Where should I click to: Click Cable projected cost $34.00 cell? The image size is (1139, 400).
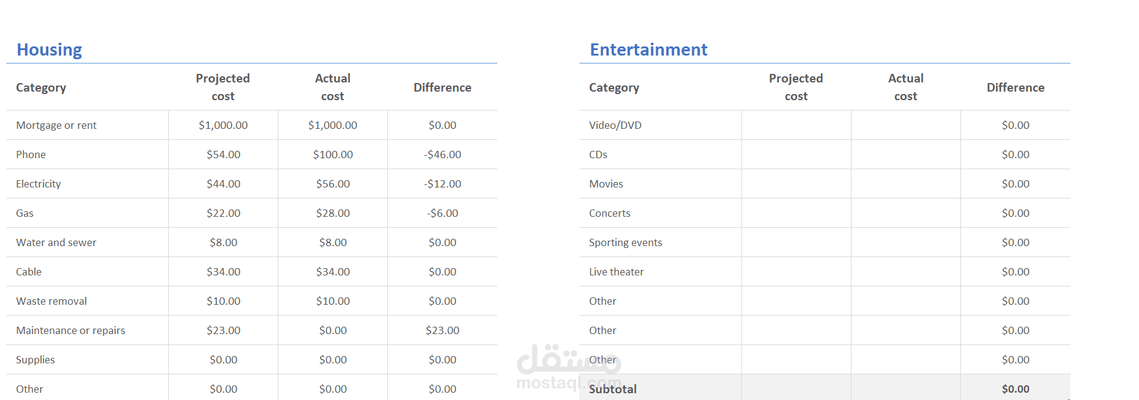[x=223, y=272]
